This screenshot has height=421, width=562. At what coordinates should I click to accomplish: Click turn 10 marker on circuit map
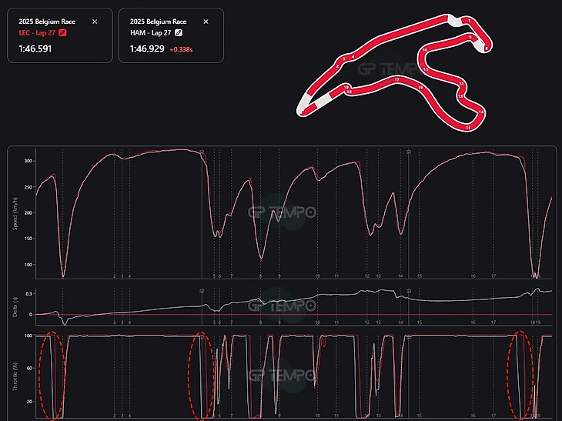pos(425,50)
